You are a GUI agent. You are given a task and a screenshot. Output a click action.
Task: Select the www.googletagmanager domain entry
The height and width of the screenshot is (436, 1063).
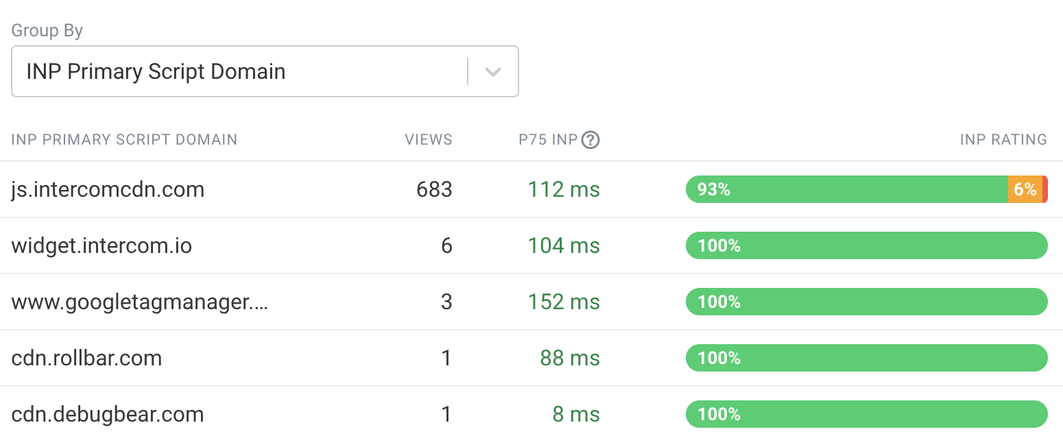click(x=139, y=302)
